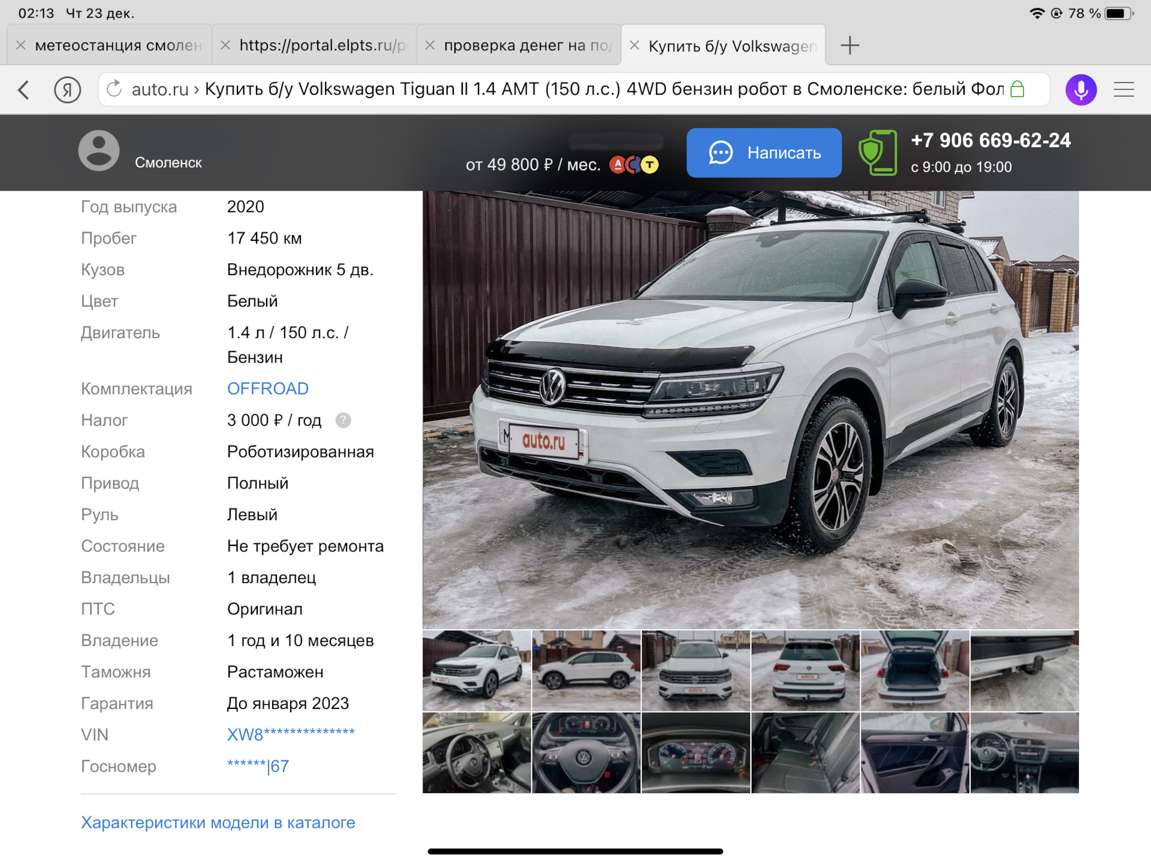
Task: Select the digital dashboard cluster thumbnail
Action: click(696, 753)
